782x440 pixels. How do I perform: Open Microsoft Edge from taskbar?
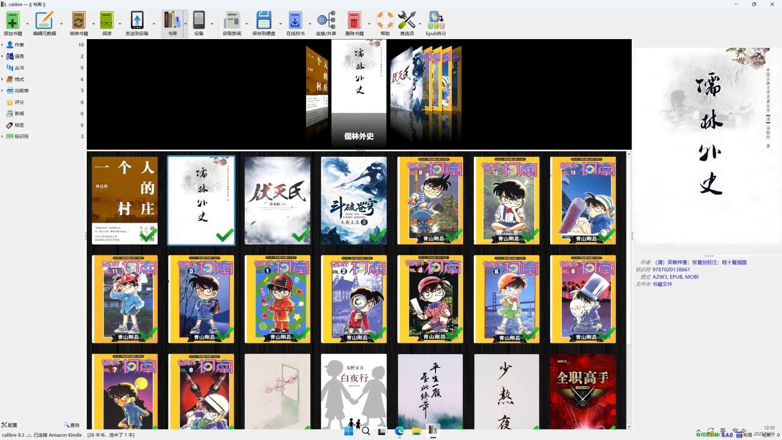point(399,431)
